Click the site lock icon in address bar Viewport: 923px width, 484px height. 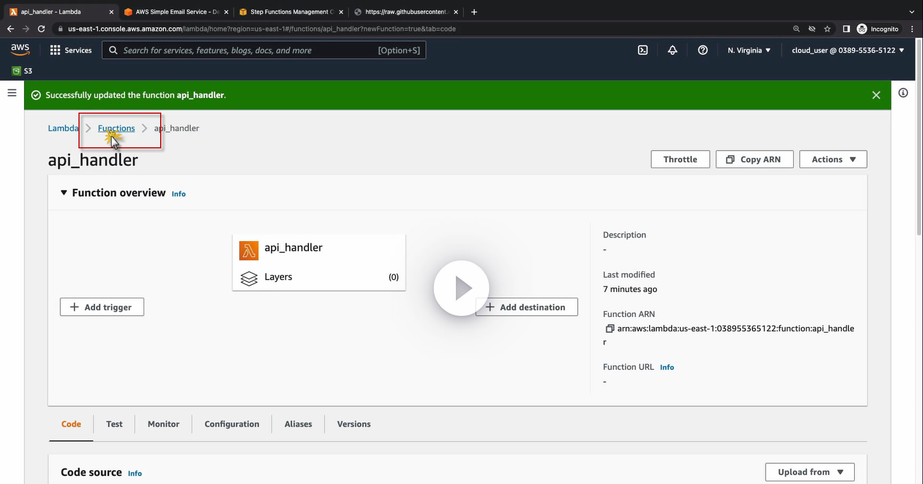(x=60, y=29)
